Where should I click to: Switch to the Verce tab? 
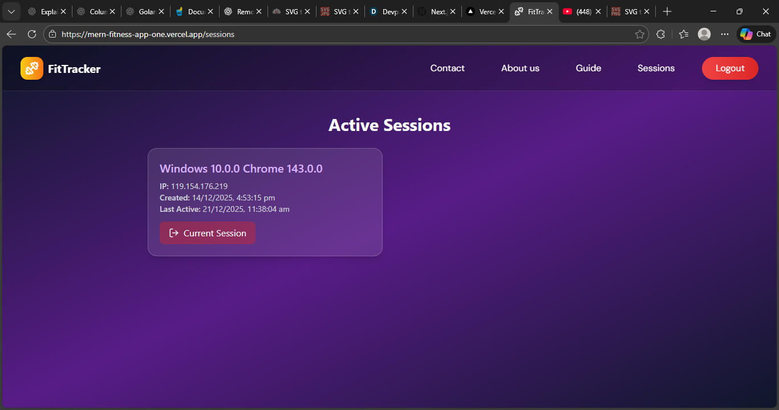(x=485, y=11)
